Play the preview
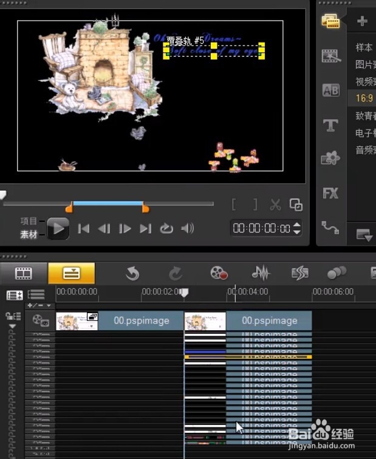Viewport: 376px width, 459px height. 58,229
